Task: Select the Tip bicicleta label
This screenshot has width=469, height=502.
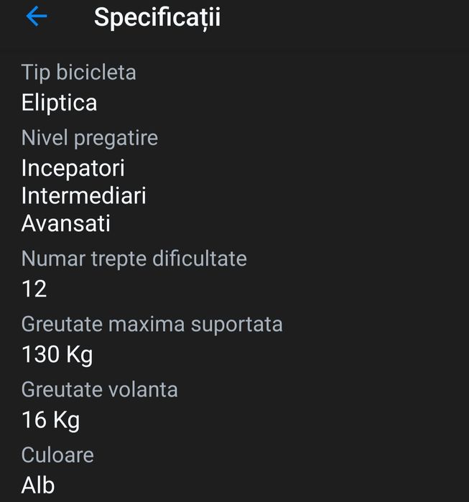Action: (x=78, y=72)
